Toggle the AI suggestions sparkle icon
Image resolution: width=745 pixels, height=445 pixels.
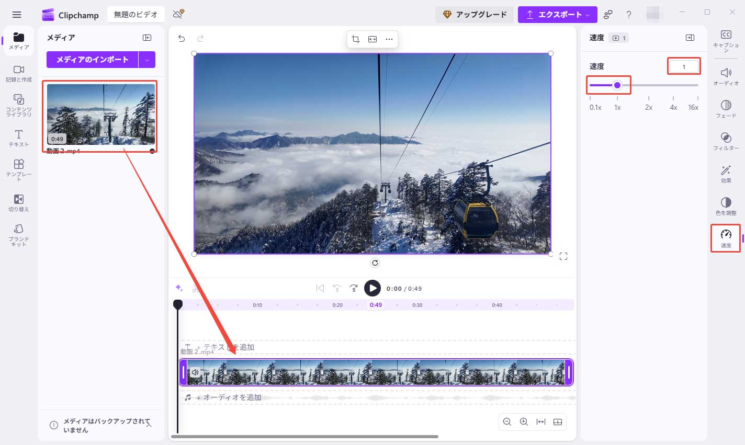[178, 288]
